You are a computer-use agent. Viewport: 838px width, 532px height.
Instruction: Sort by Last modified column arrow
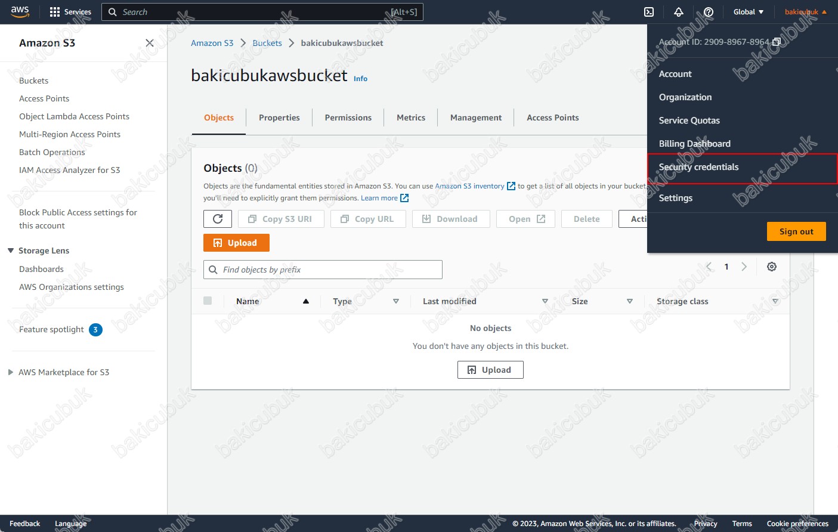[x=545, y=301]
